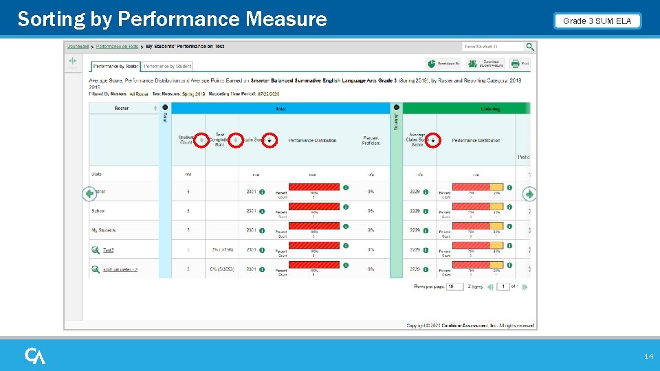Collapse the Listening section toggle
Viewport: 660px width, 371px height.
tap(397, 108)
